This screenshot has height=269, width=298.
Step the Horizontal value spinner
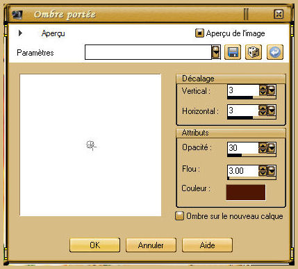pyautogui.click(x=263, y=111)
